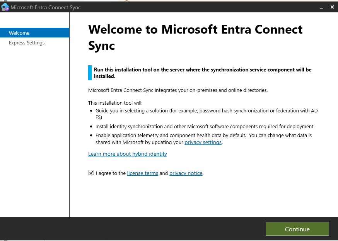The image size is (338, 241).
Task: Click the 'Guide you in selecting a solution' bullet
Action: [207, 114]
